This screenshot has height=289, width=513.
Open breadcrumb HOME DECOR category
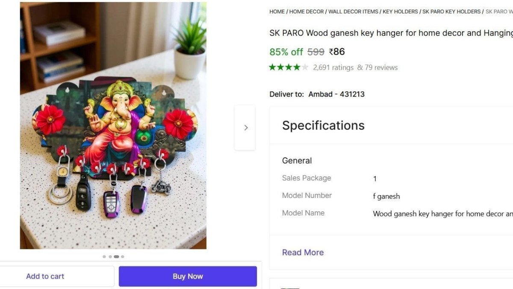[306, 12]
